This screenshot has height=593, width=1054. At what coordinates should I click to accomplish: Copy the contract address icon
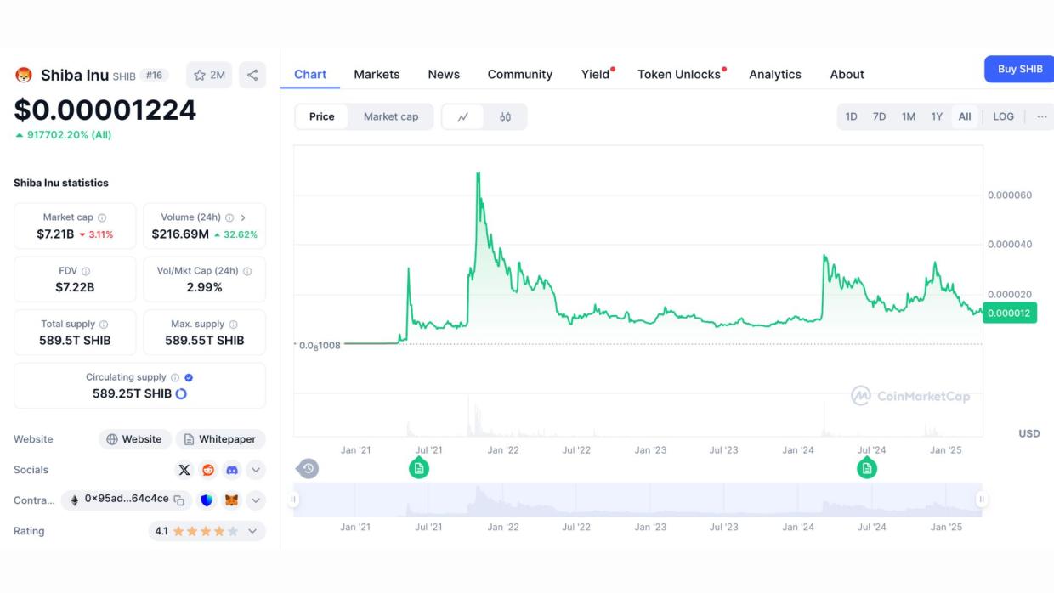click(x=179, y=500)
